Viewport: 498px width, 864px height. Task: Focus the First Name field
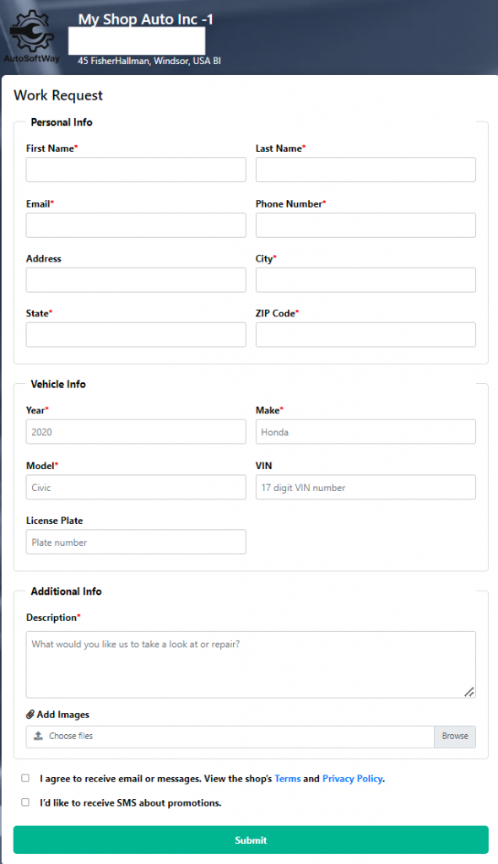pyautogui.click(x=136, y=170)
